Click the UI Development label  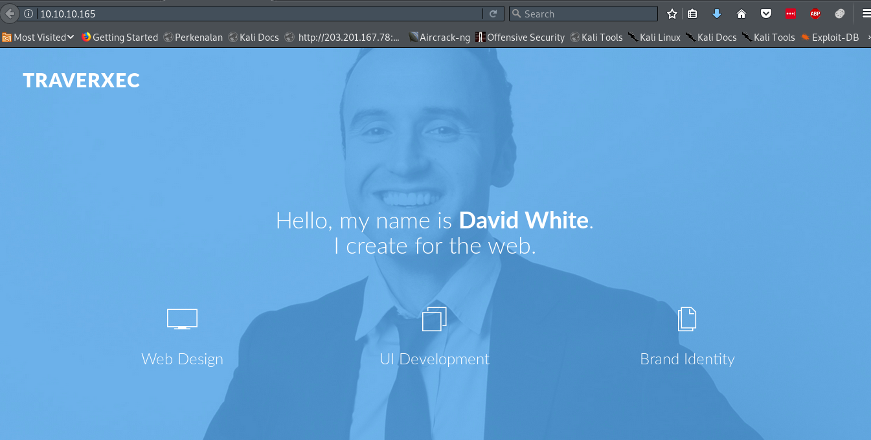pyautogui.click(x=435, y=359)
